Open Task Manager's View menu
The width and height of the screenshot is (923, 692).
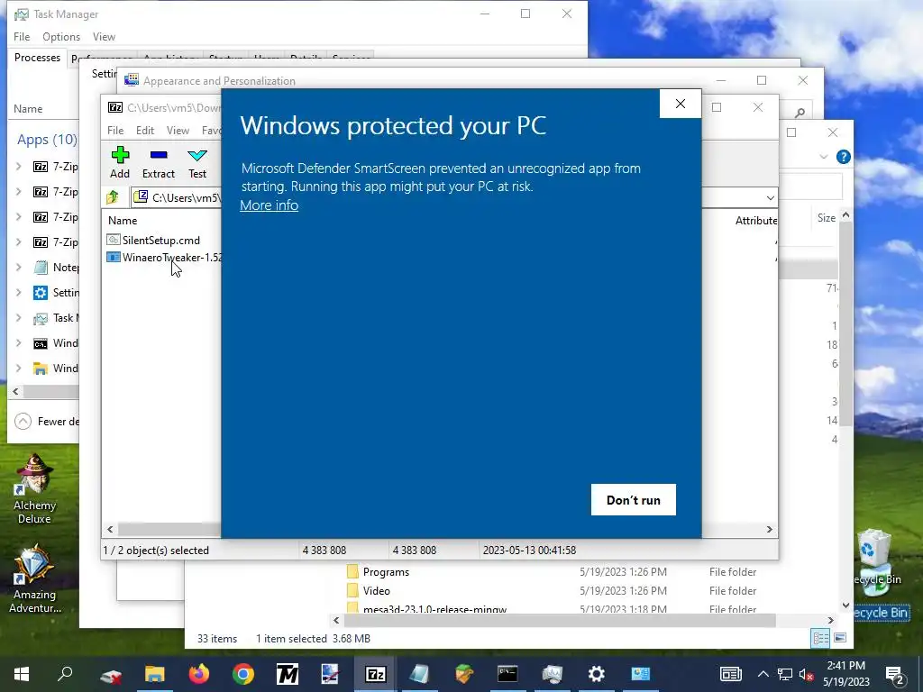tap(104, 36)
